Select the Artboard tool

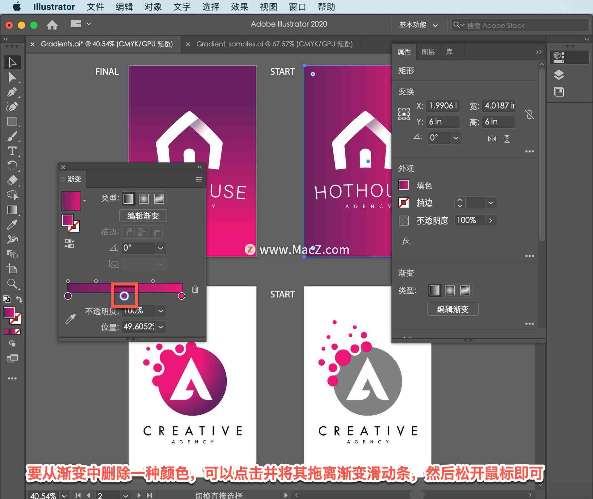pos(12,269)
